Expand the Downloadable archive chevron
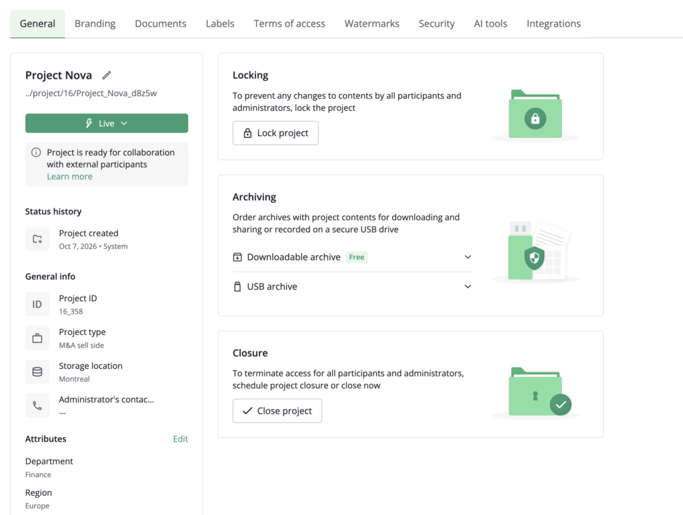Screen dimensions: 683x515 click(x=468, y=257)
